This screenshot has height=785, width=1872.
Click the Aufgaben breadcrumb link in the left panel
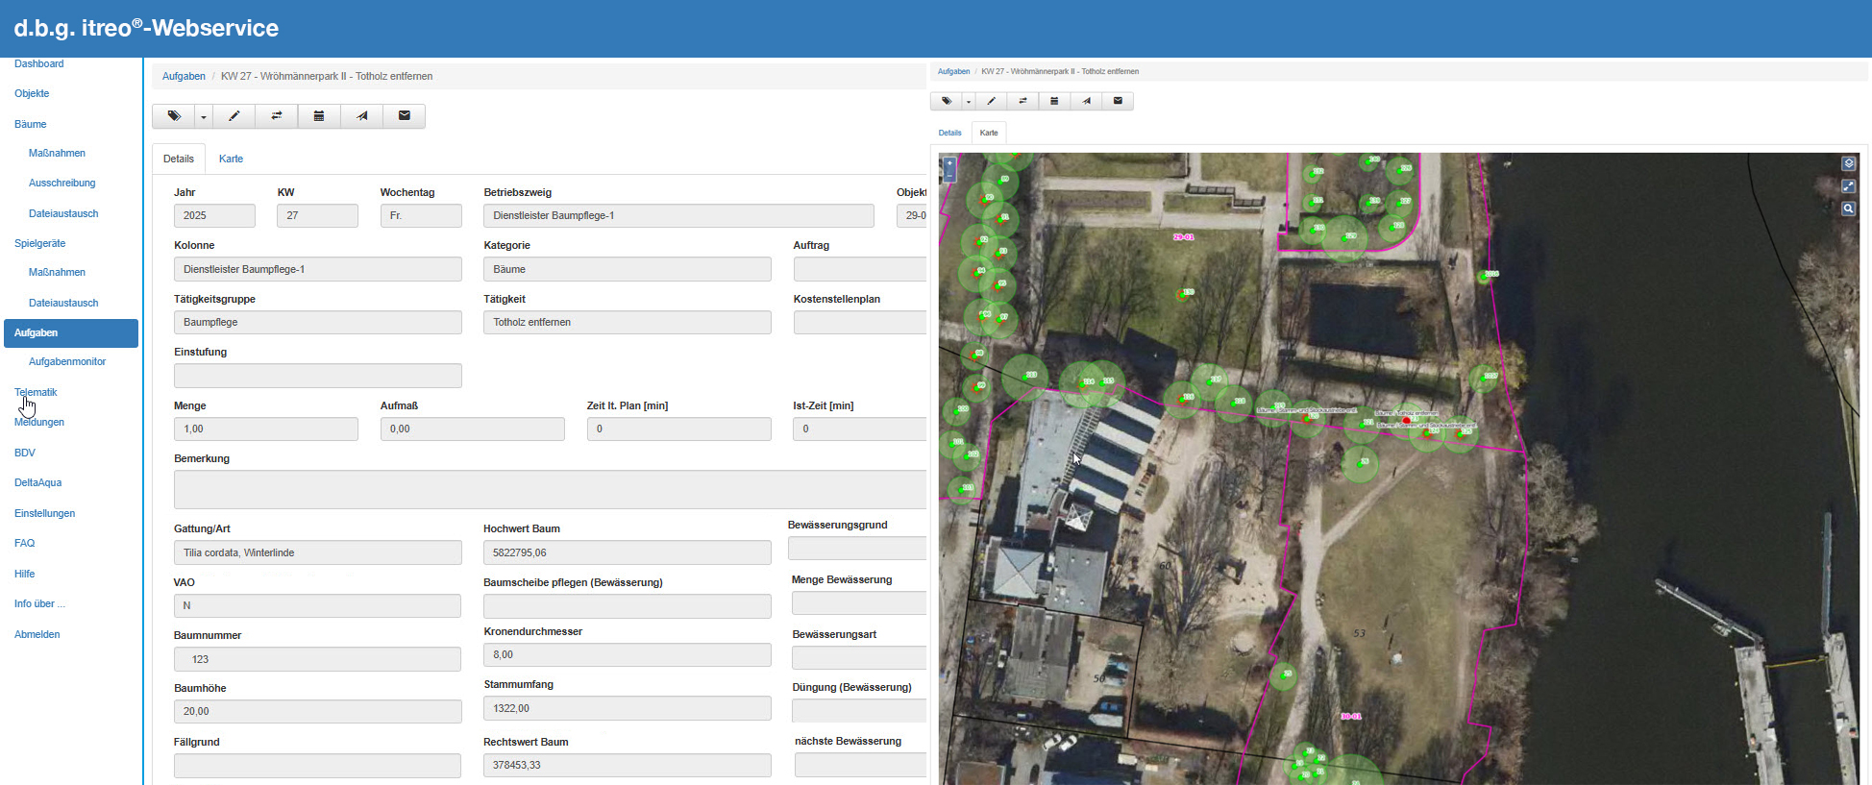[184, 77]
